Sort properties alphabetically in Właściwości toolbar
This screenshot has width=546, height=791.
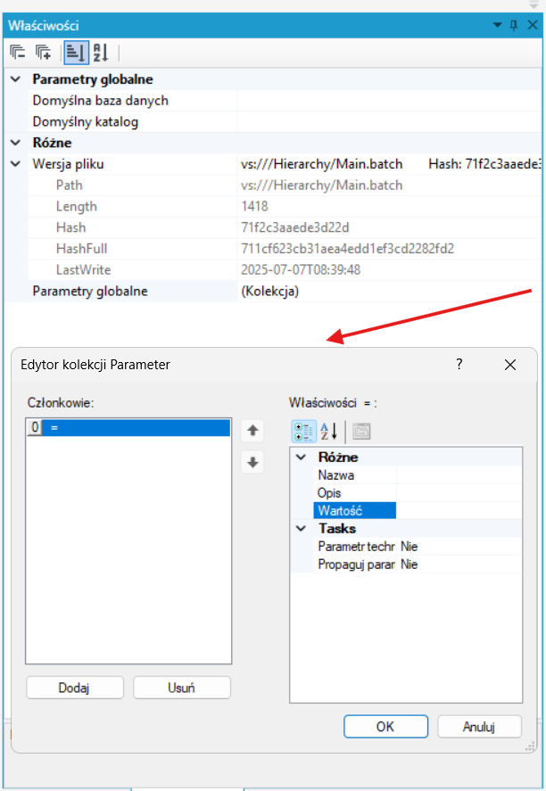pos(101,53)
